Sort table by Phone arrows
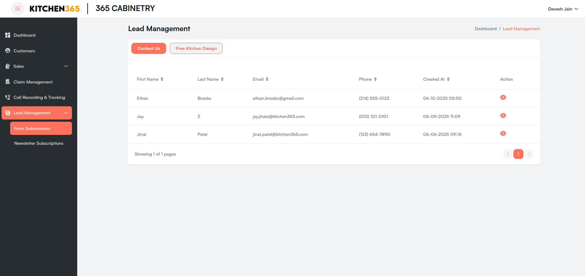 [x=375, y=79]
